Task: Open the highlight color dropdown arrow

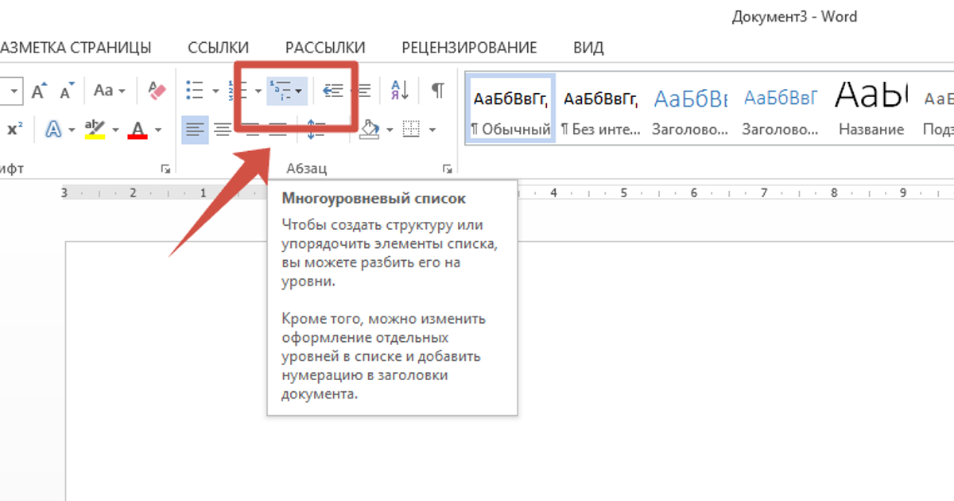Action: (x=116, y=130)
